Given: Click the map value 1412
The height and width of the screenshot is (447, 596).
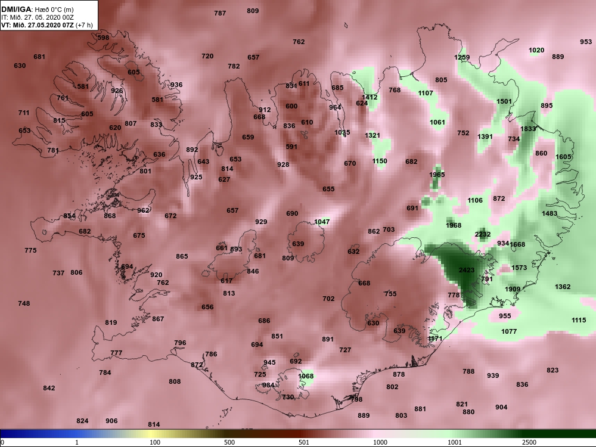Looking at the screenshot, I should point(370,97).
